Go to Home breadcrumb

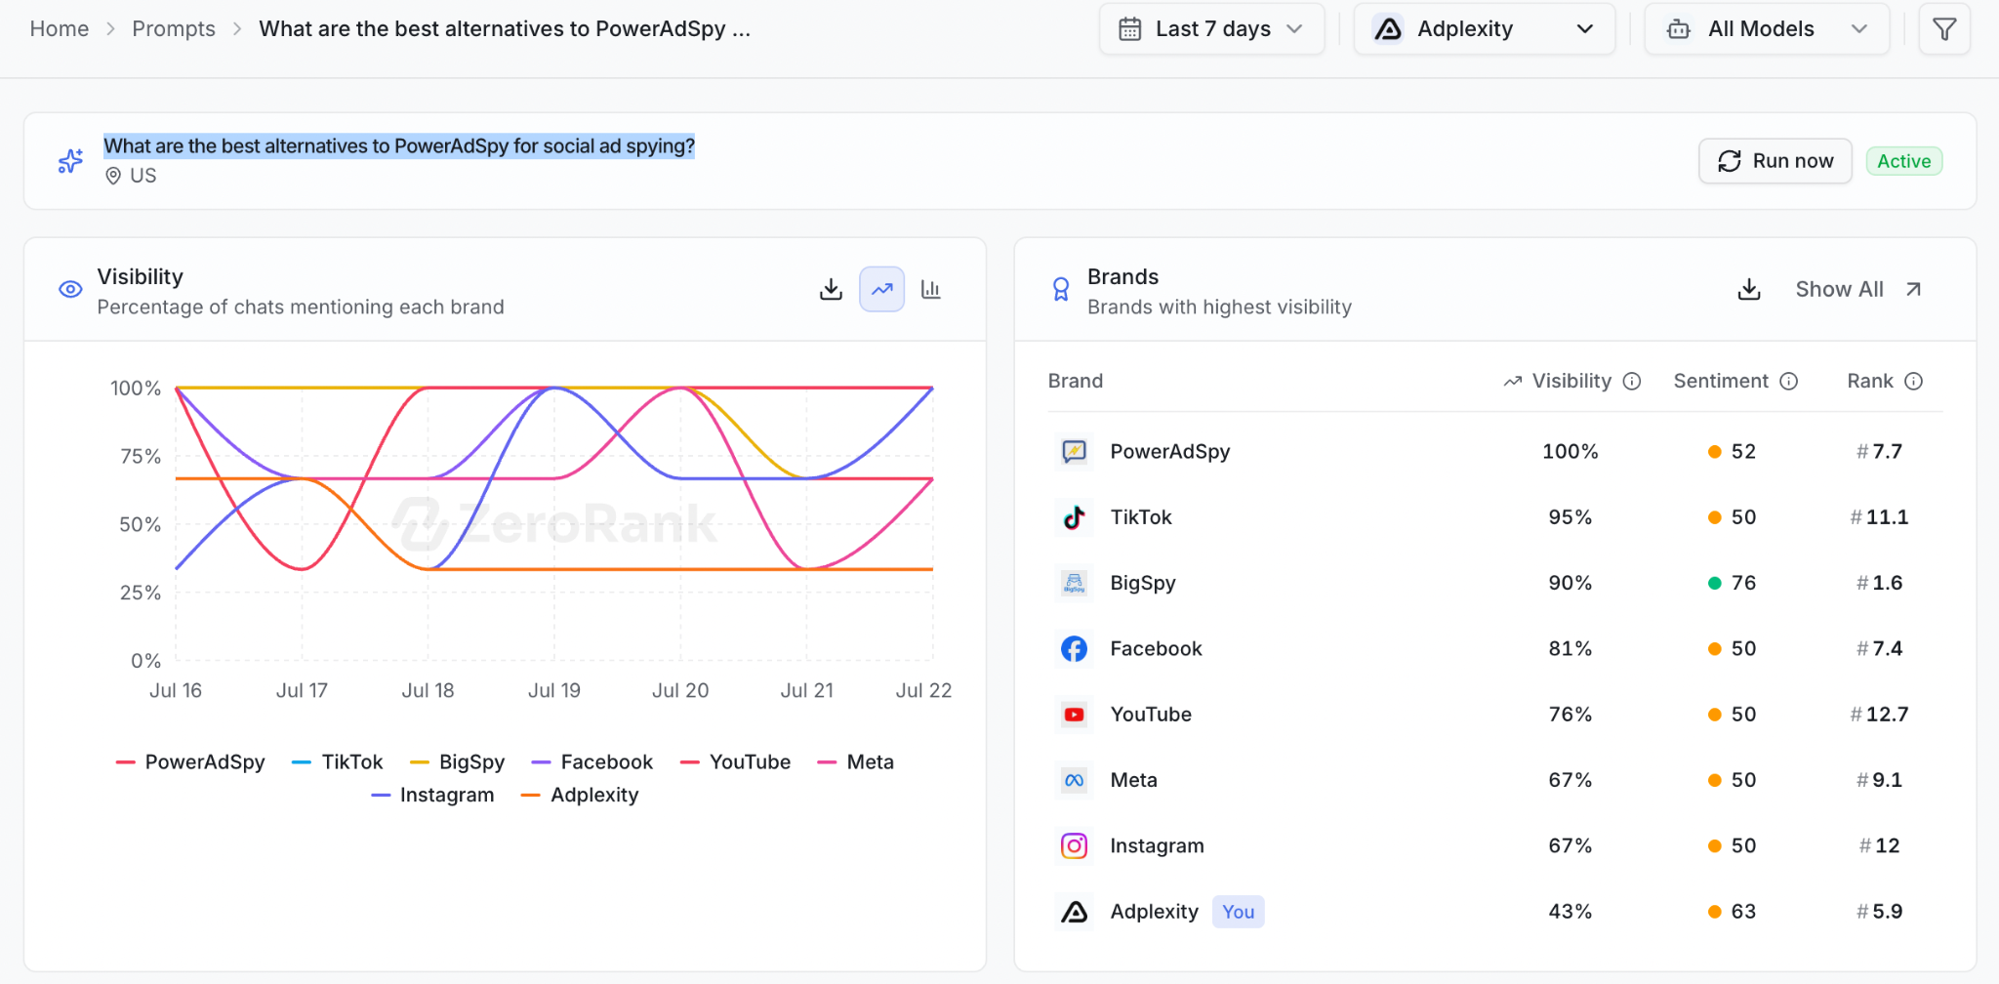(60, 29)
